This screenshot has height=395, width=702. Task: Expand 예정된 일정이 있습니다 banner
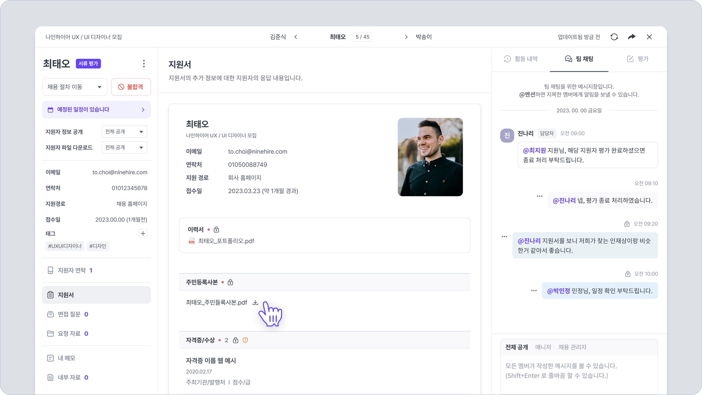point(97,110)
